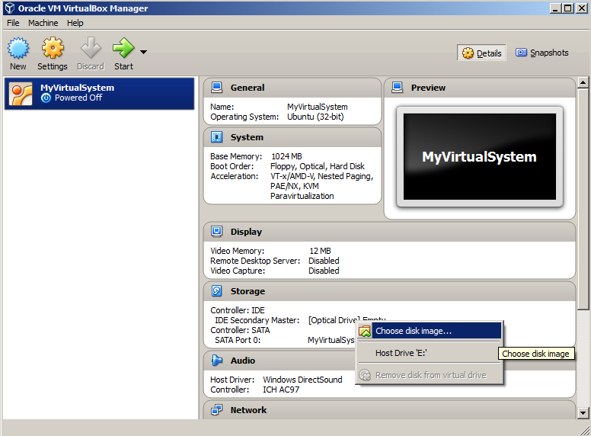Click the VirtualBox title bar cube icon

(x=9, y=8)
